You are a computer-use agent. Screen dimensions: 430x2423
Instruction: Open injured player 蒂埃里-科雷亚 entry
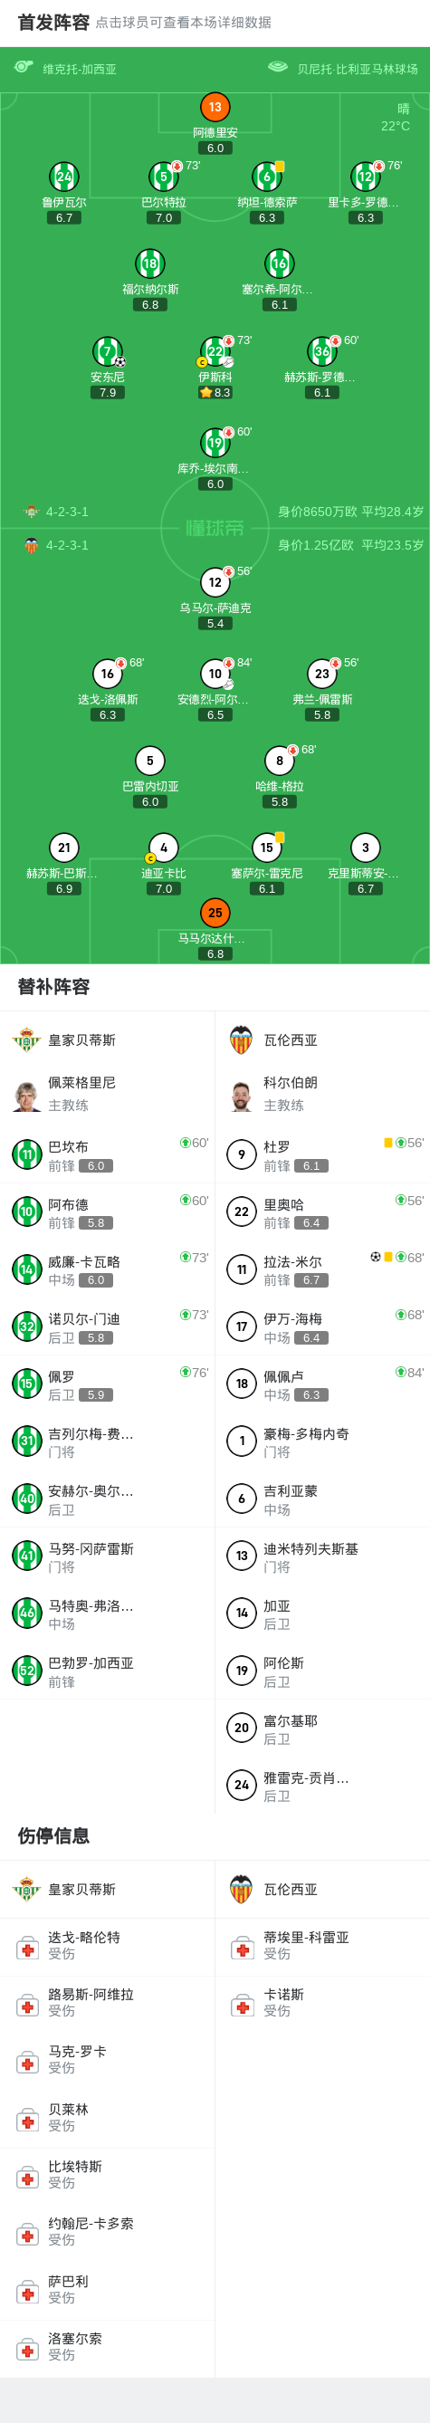[x=323, y=1946]
